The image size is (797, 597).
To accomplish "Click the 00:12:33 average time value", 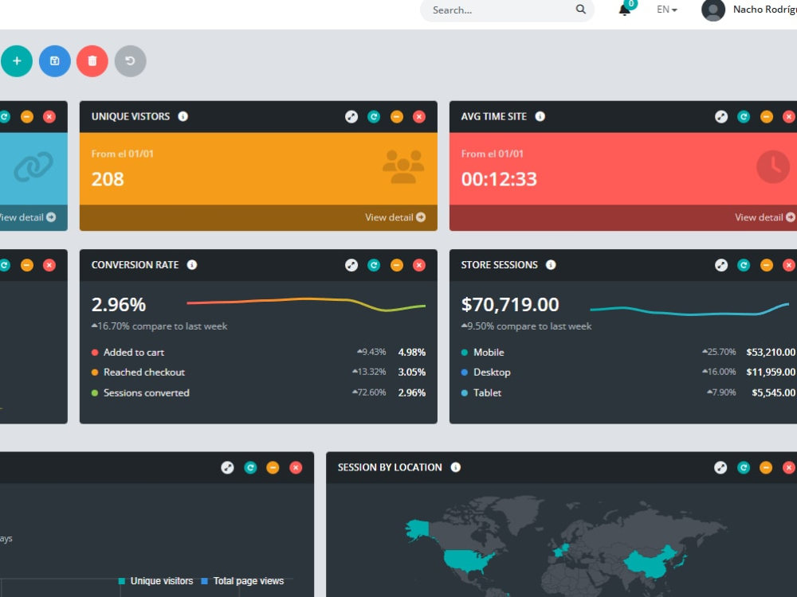I will (499, 179).
